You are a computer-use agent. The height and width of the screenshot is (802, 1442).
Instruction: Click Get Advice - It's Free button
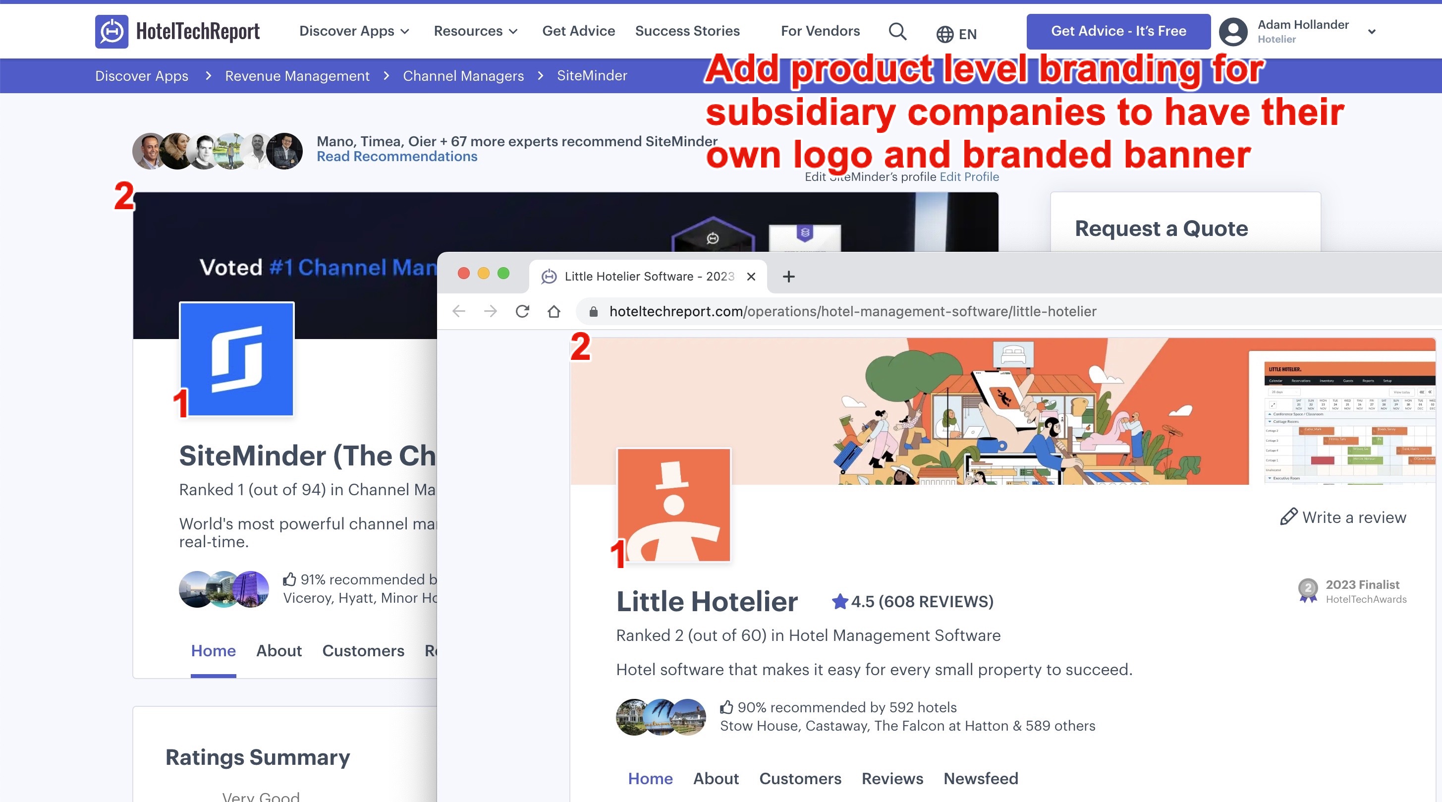(x=1118, y=31)
